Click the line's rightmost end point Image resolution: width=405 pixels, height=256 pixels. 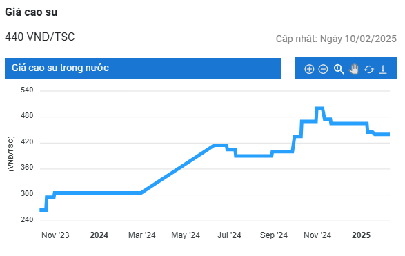click(388, 135)
